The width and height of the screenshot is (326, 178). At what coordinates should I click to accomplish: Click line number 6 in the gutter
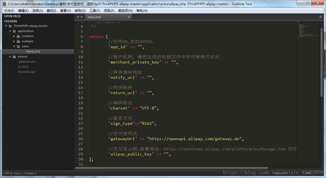pyautogui.click(x=82, y=37)
